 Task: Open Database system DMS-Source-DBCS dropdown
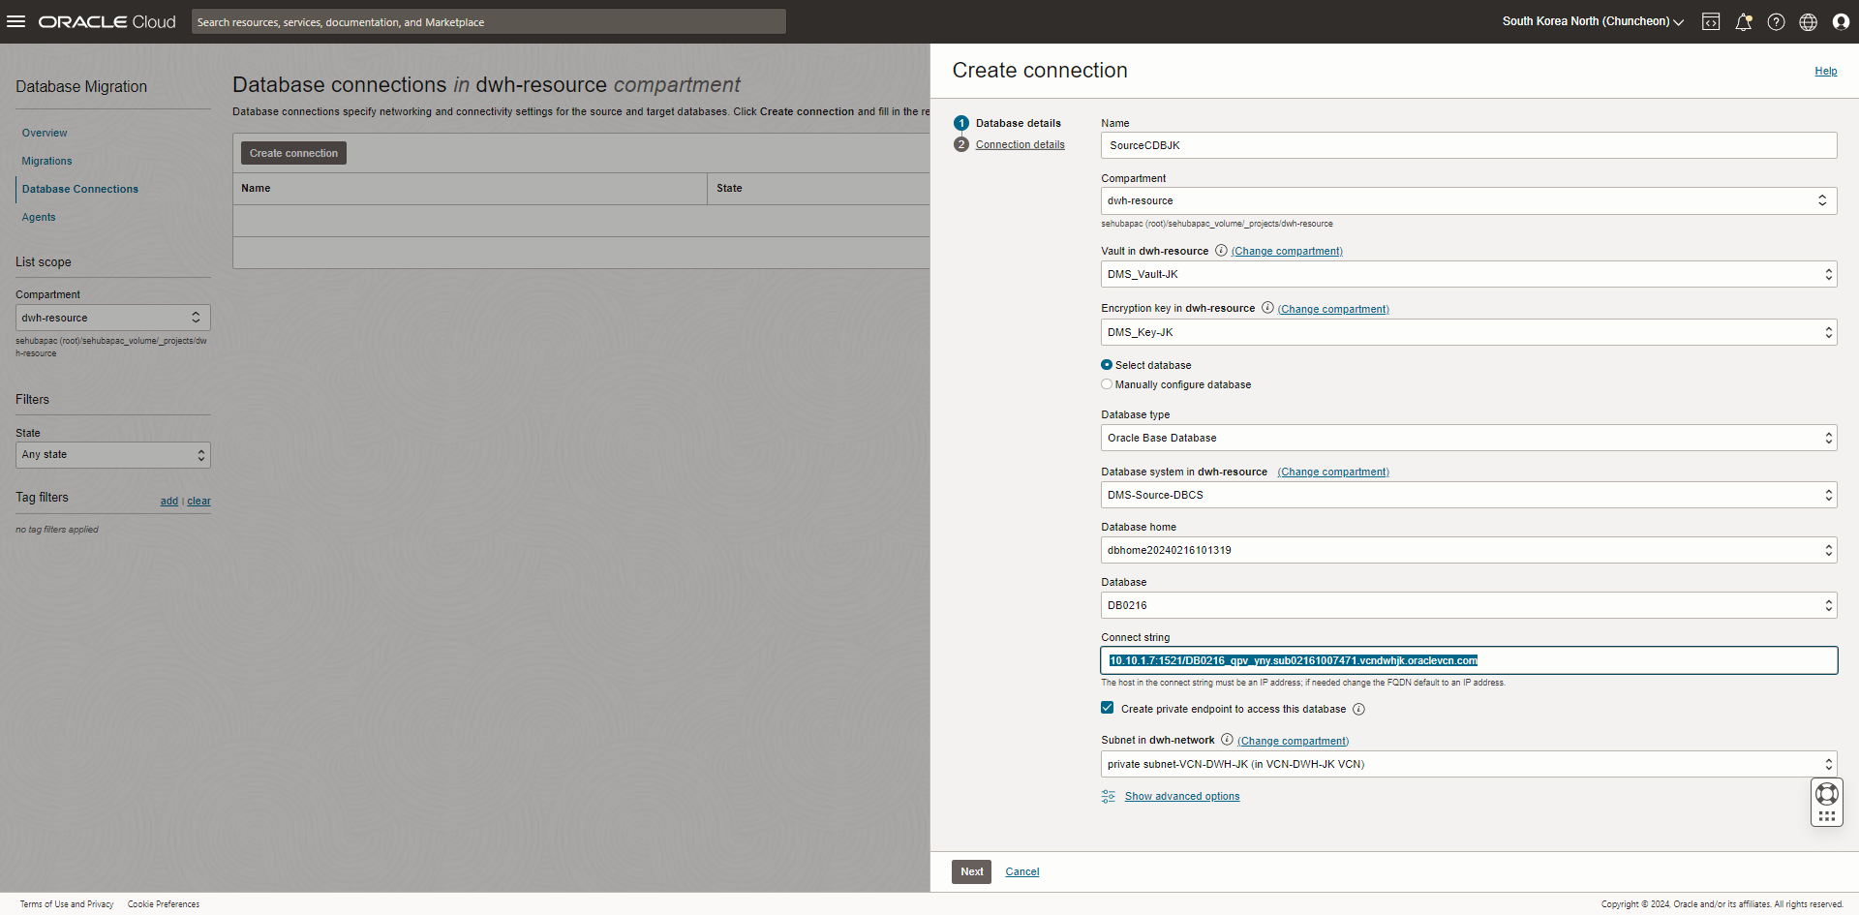[1469, 495]
